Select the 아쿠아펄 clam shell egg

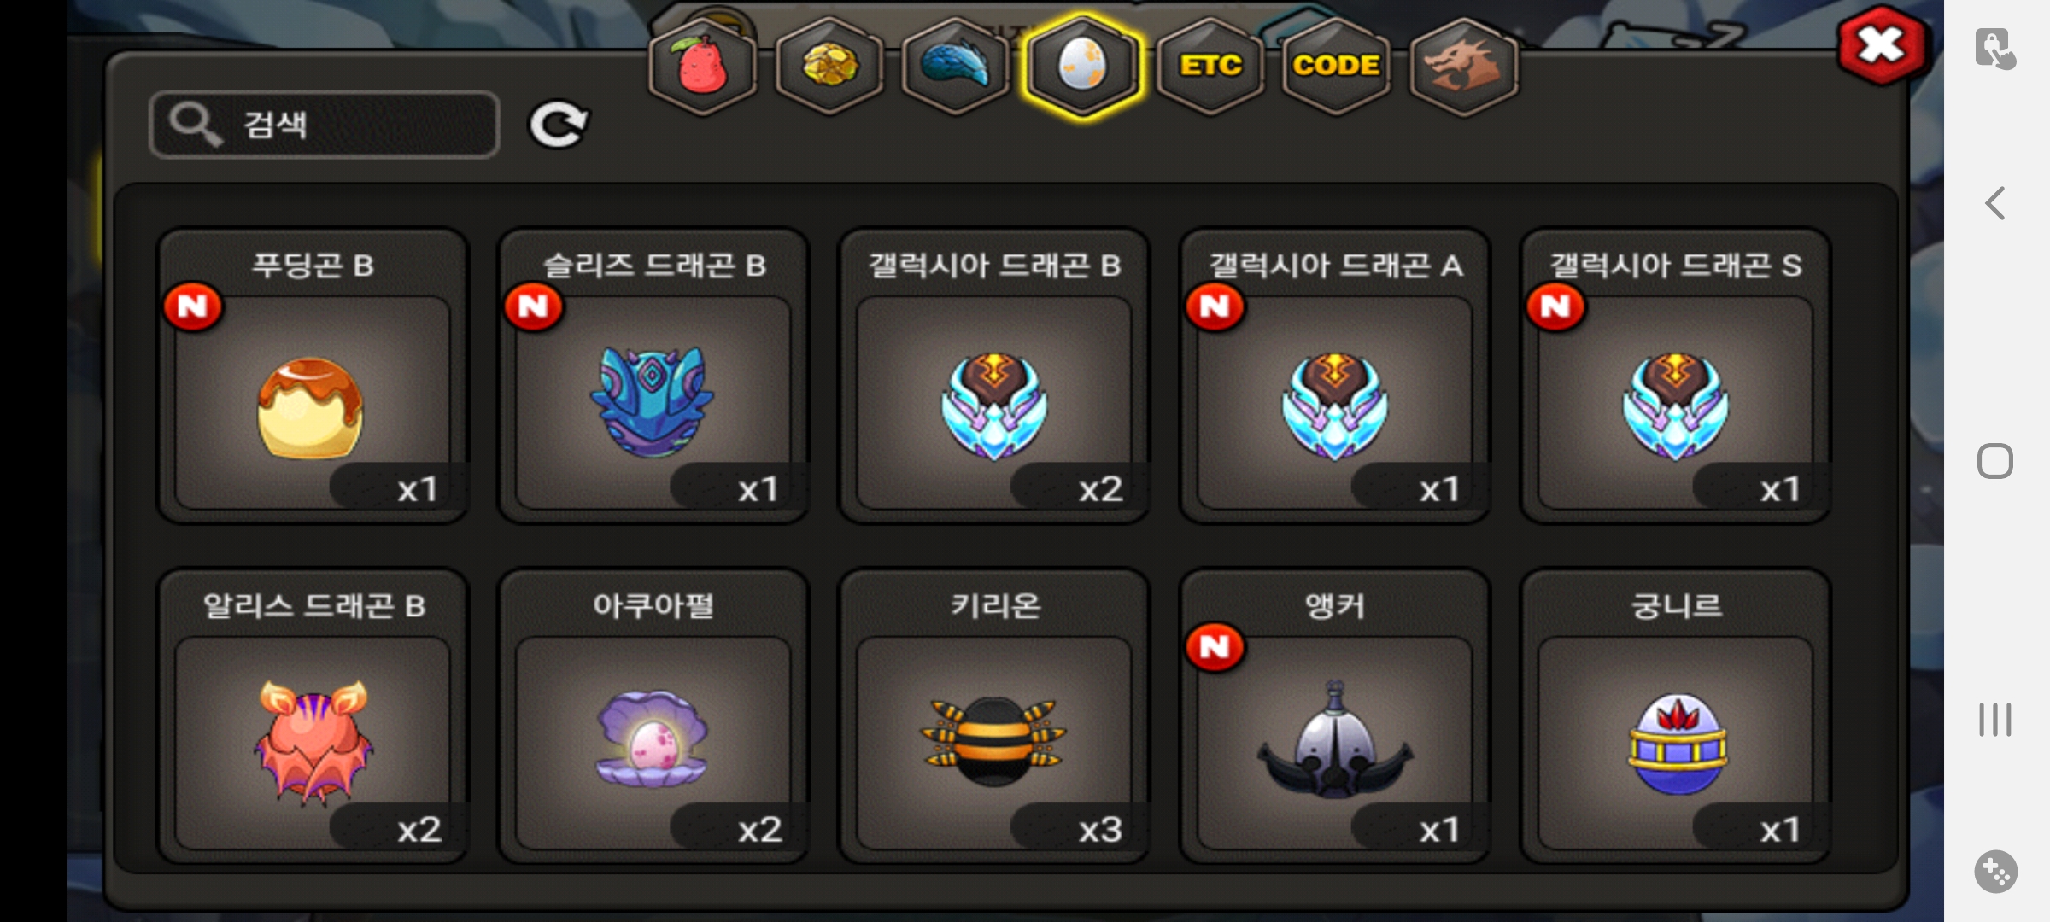[653, 716]
